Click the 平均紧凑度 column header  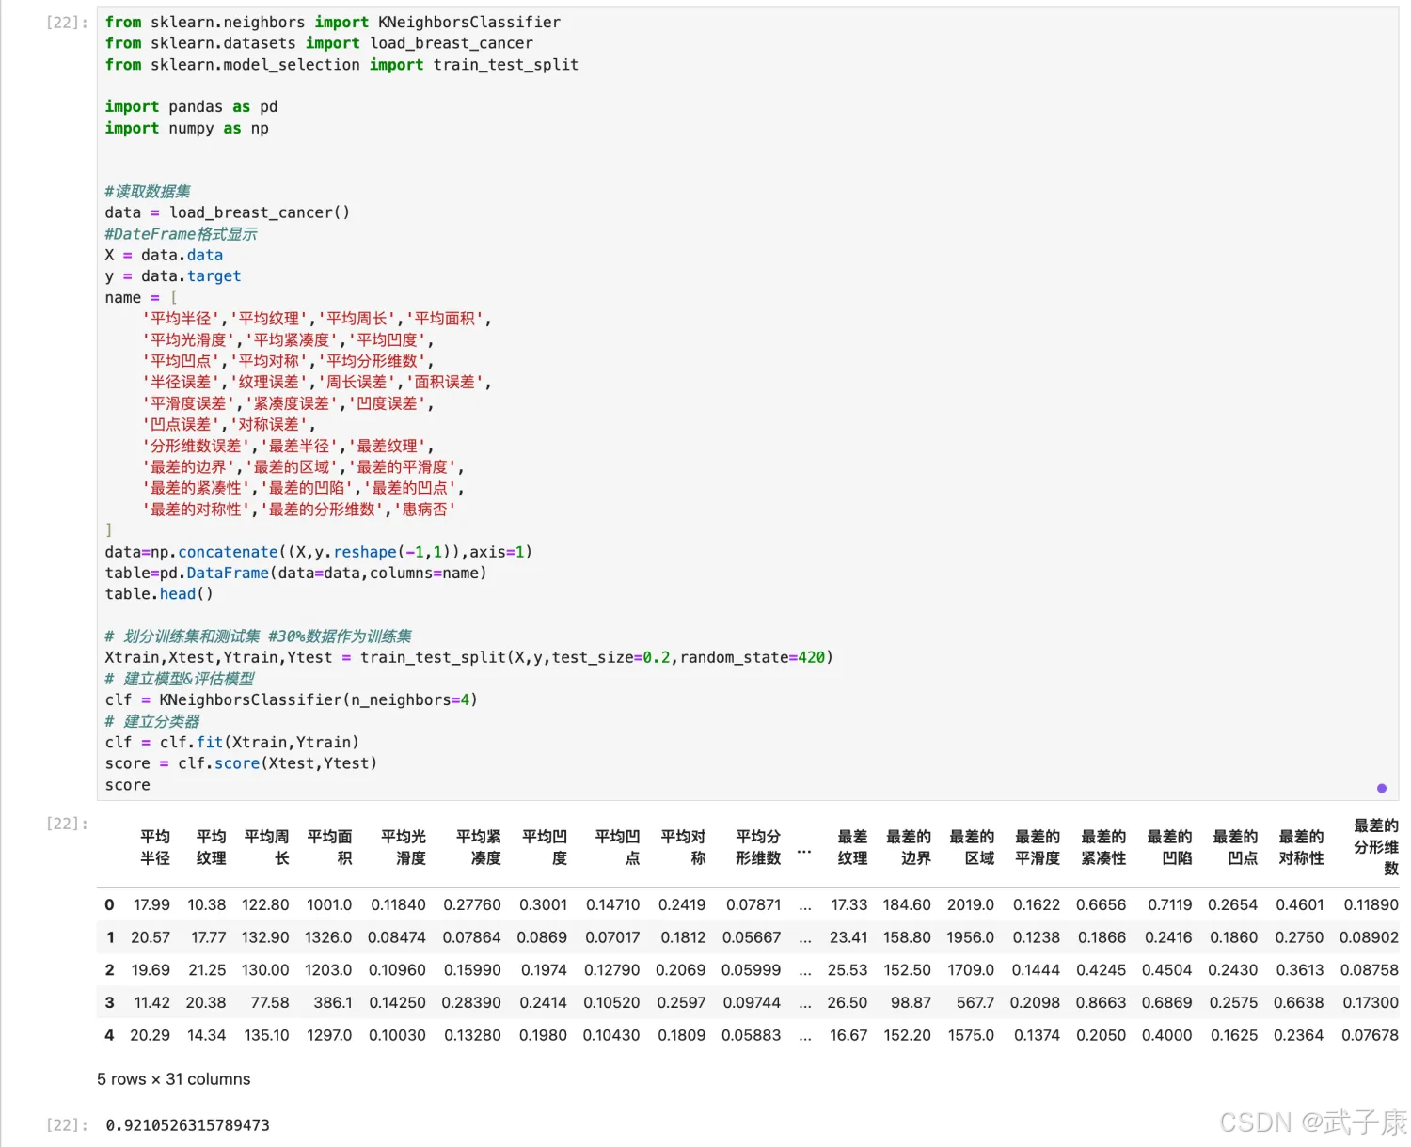479,847
